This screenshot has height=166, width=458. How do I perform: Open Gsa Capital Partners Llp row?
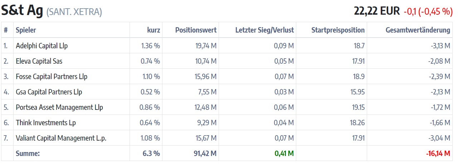pos(49,92)
